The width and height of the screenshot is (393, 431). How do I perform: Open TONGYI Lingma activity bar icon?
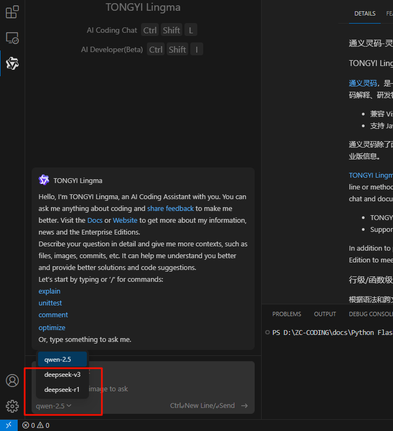pos(12,63)
